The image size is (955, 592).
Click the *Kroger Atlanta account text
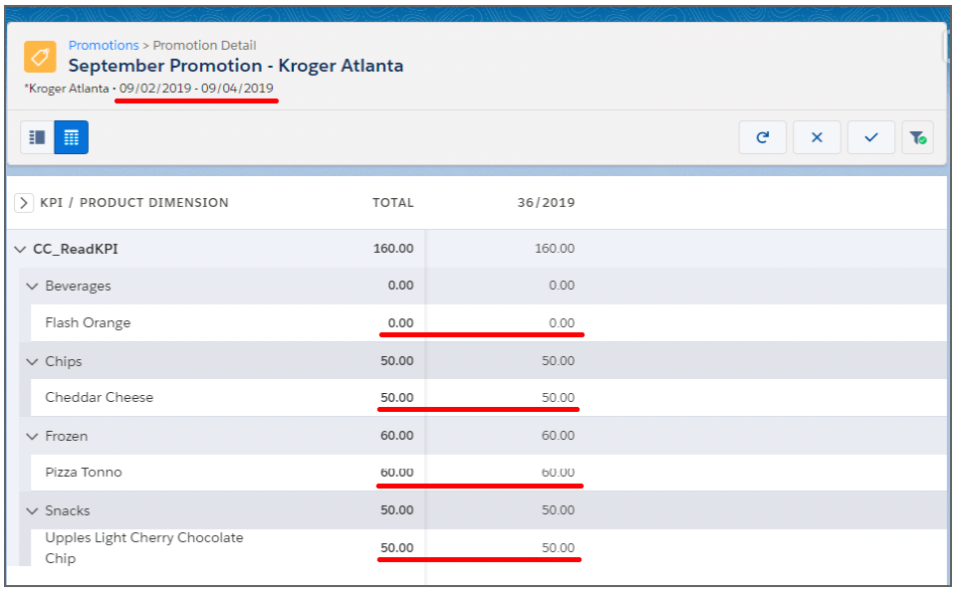[x=67, y=89]
